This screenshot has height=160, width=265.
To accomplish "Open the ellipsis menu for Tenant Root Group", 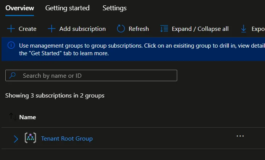I will (x=240, y=136).
